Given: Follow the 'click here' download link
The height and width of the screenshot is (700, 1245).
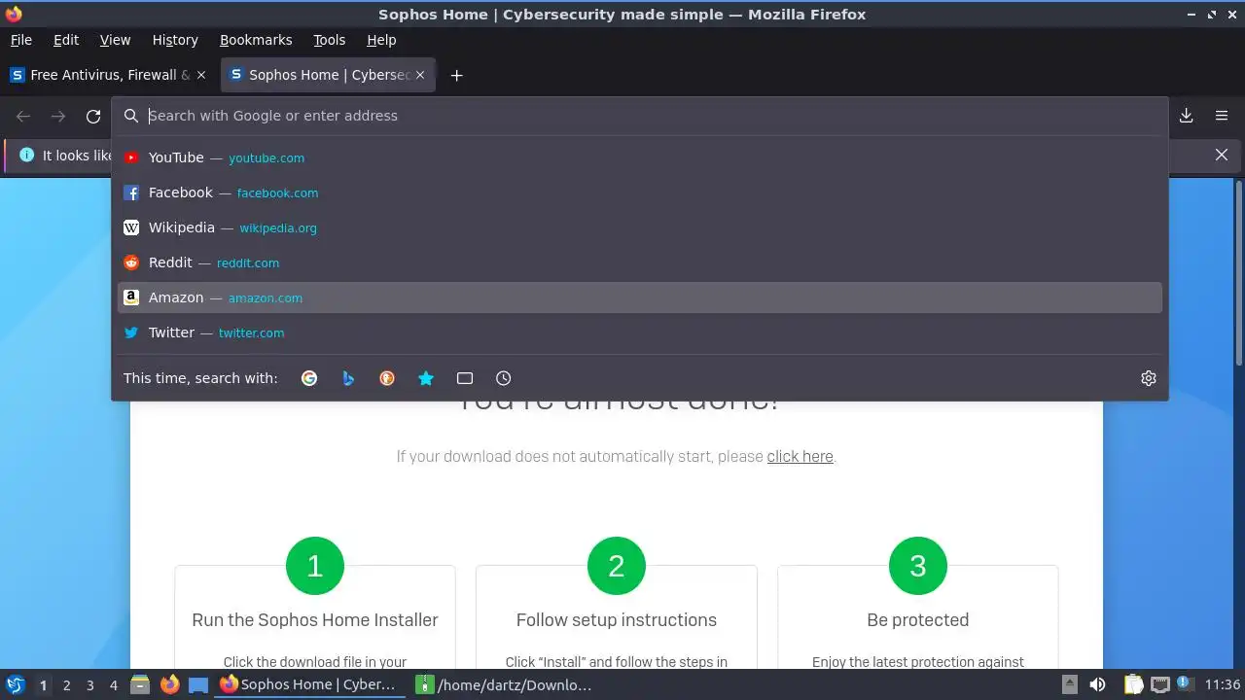Looking at the screenshot, I should (800, 456).
